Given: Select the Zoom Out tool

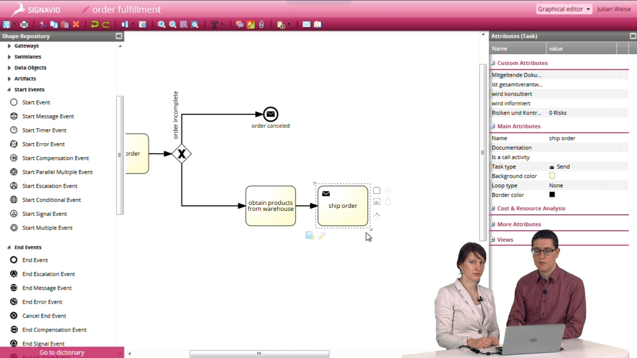Looking at the screenshot, I should (173, 25).
